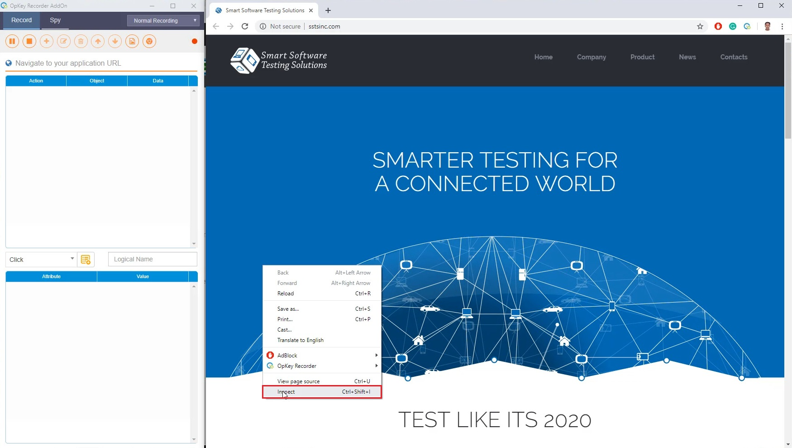Switch to the Record tab
This screenshot has height=448, width=792.
click(x=22, y=20)
